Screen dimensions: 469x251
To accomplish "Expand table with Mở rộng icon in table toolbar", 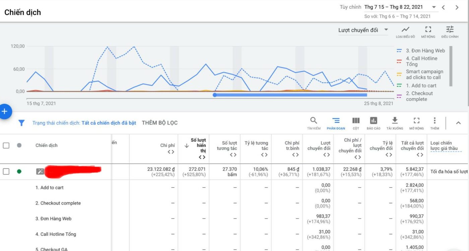I will coord(416,120).
